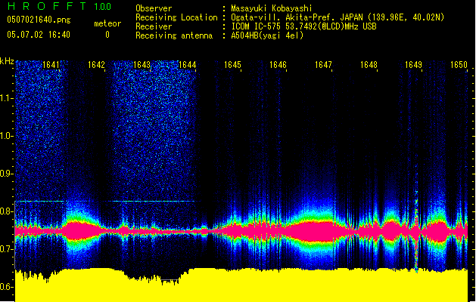Click the 1645 time marker
This screenshot has height=302, width=476.
point(232,65)
